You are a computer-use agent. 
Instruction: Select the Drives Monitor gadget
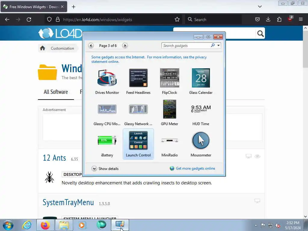107,82
